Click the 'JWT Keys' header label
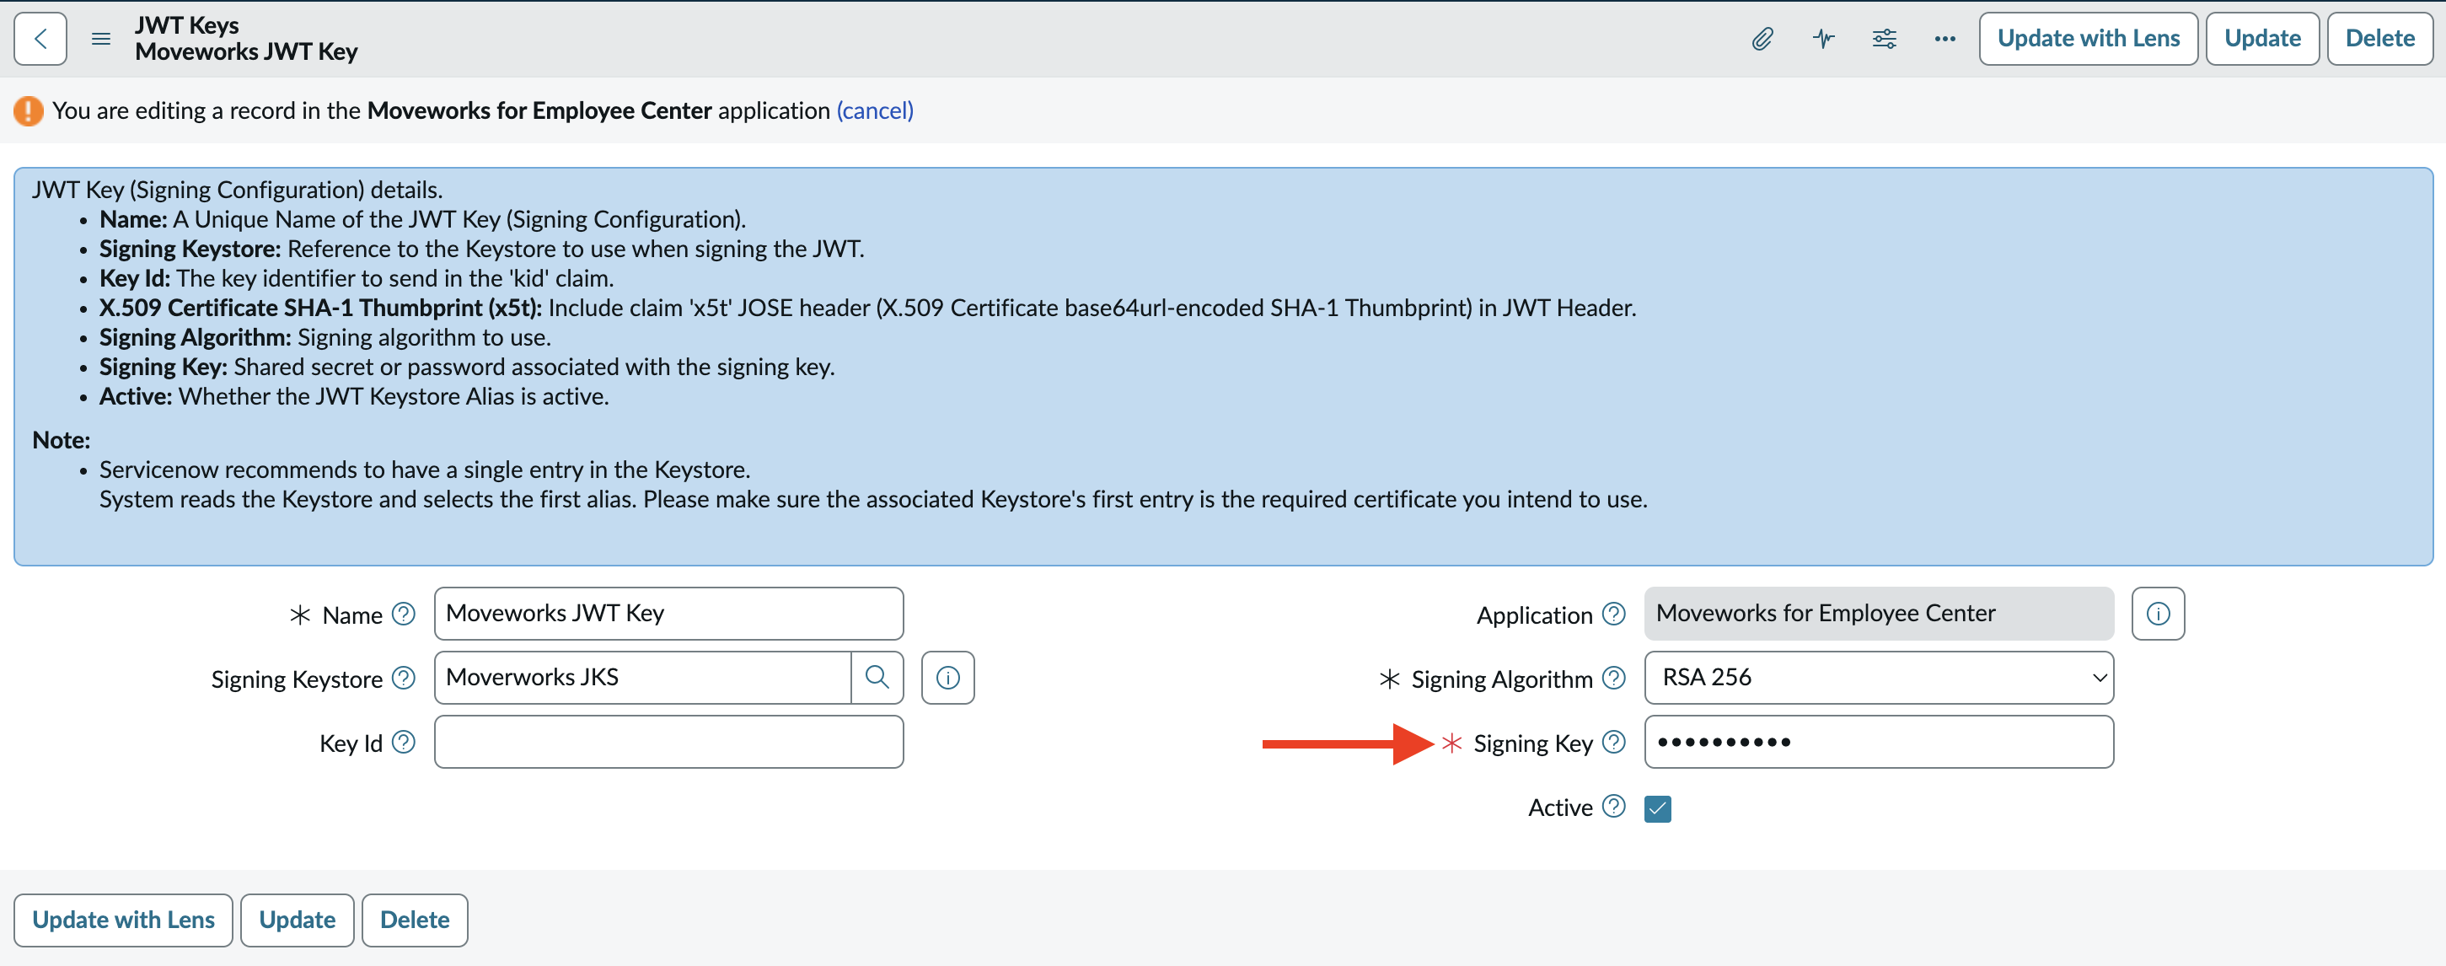Screen dimensions: 2446x966 pos(187,25)
